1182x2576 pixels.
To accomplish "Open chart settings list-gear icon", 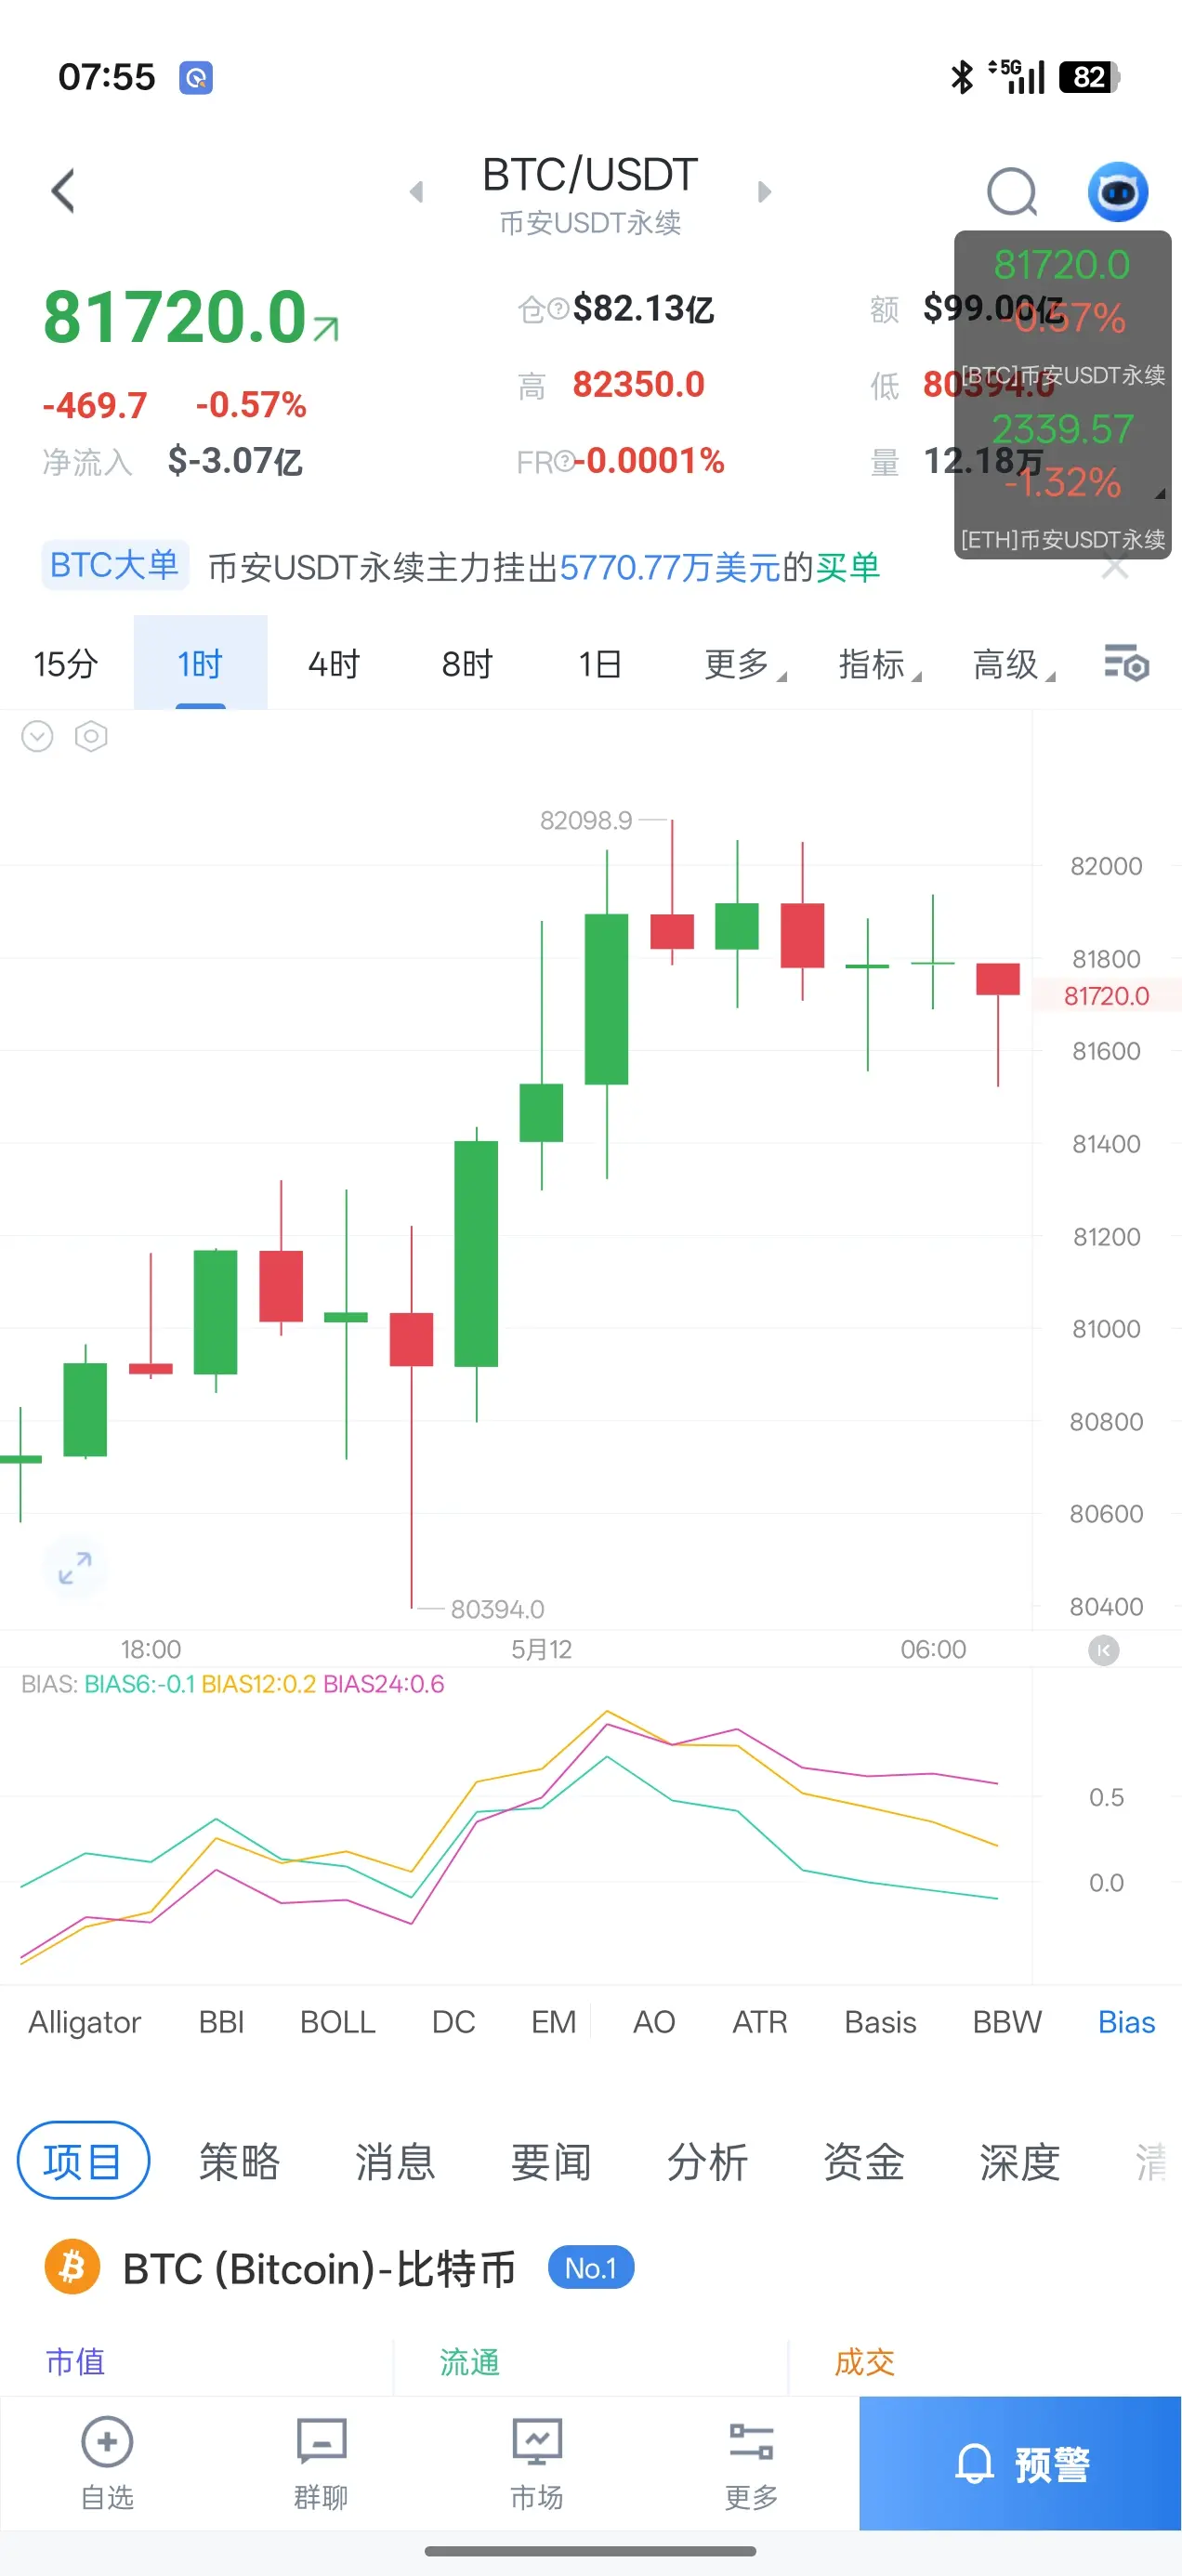I will [1127, 663].
